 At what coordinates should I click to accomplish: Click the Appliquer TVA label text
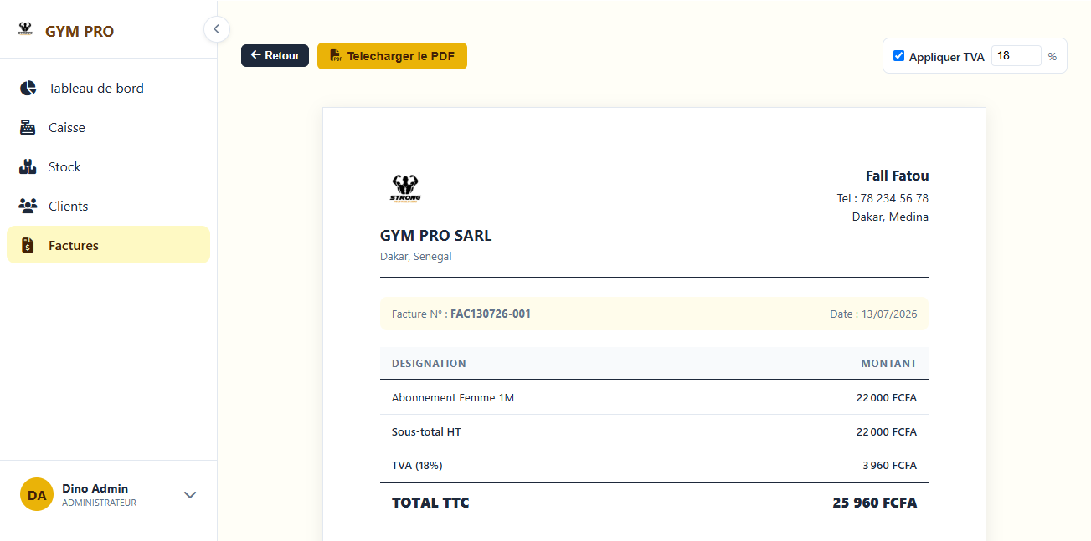[x=946, y=57]
